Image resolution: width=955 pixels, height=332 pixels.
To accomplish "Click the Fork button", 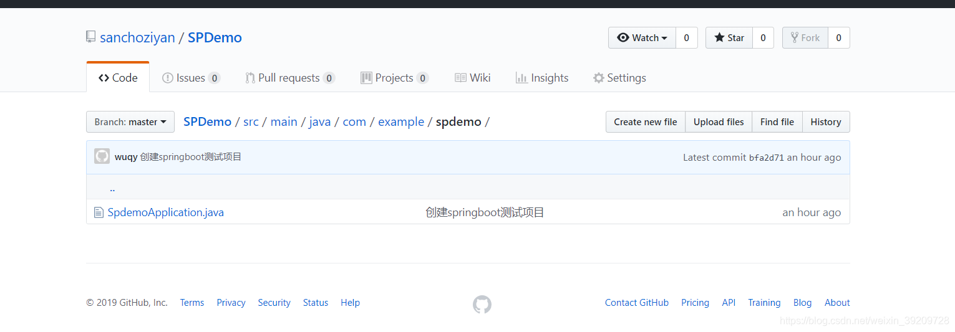I will [x=805, y=38].
